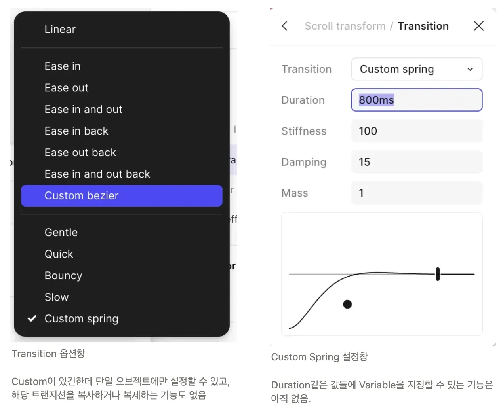Click the black dot on spring graph
503x413 pixels.
click(347, 304)
